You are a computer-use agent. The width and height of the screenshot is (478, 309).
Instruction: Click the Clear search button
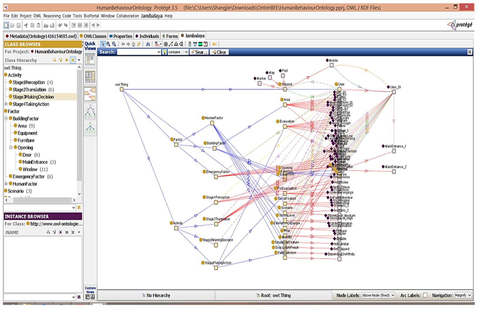coord(219,52)
